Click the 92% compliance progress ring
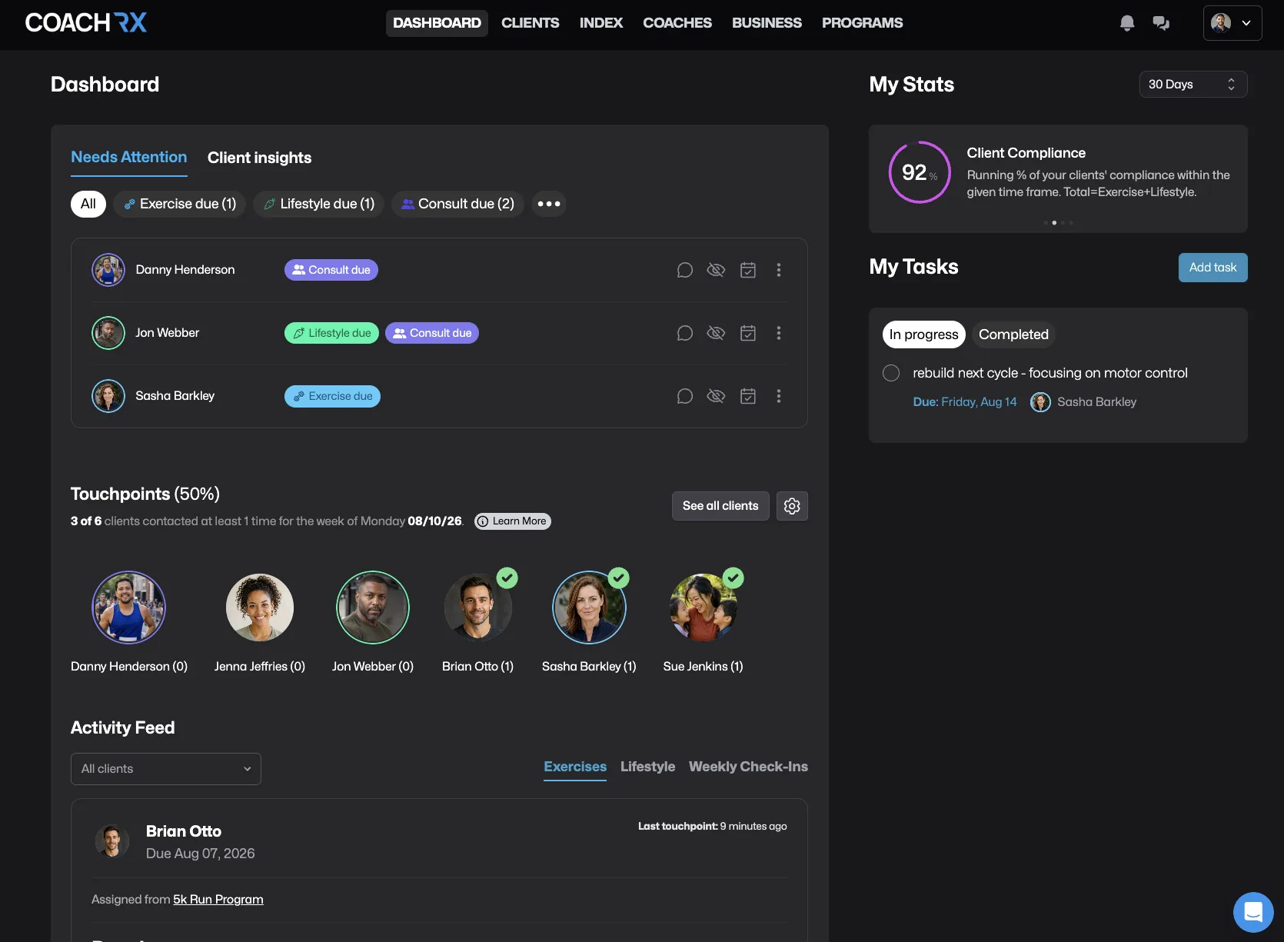Screen dimensions: 1284x942 [x=920, y=172]
